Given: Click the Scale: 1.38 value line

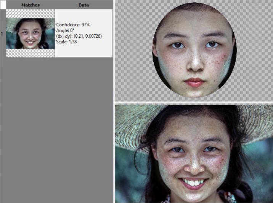Looking at the screenshot, I should [x=67, y=42].
